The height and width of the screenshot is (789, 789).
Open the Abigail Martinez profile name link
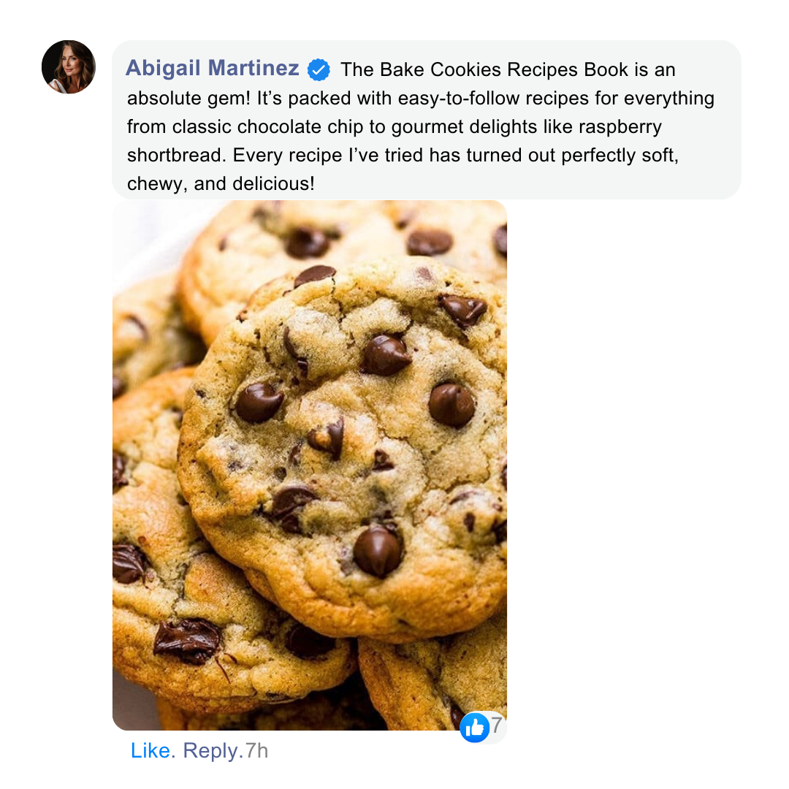[213, 68]
